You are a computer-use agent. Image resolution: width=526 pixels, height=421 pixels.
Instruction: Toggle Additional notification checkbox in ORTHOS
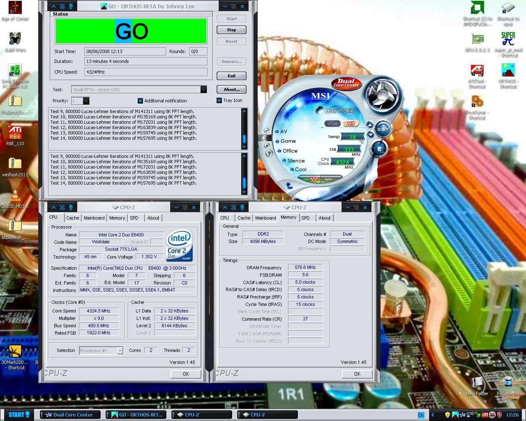[140, 101]
